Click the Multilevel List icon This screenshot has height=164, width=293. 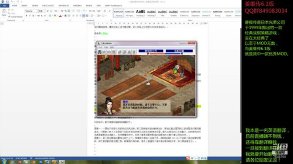pyautogui.click(x=85, y=11)
